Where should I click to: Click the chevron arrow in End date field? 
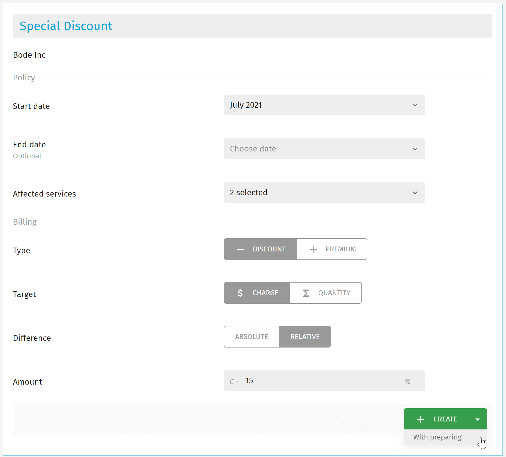[415, 149]
